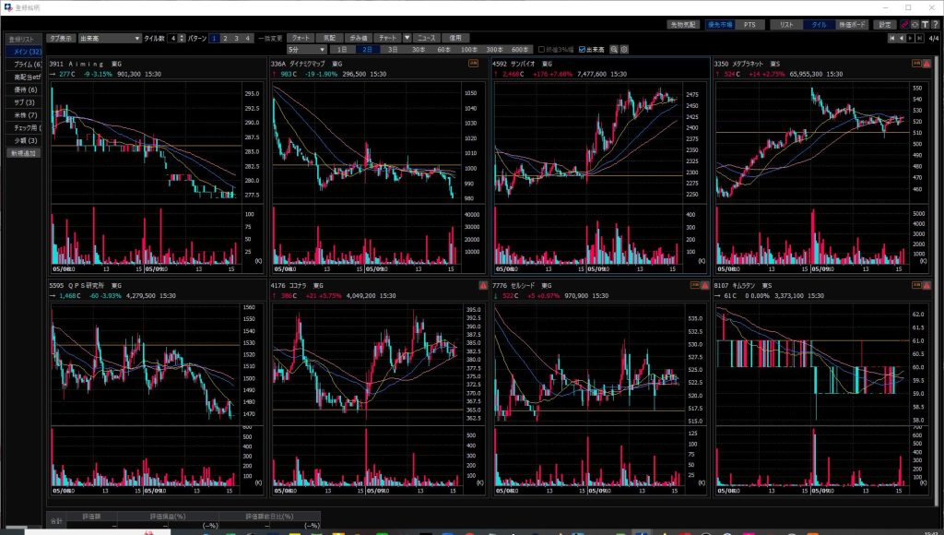The width and height of the screenshot is (944, 535).
Task: Open chart settings gear icon
Action: [625, 49]
